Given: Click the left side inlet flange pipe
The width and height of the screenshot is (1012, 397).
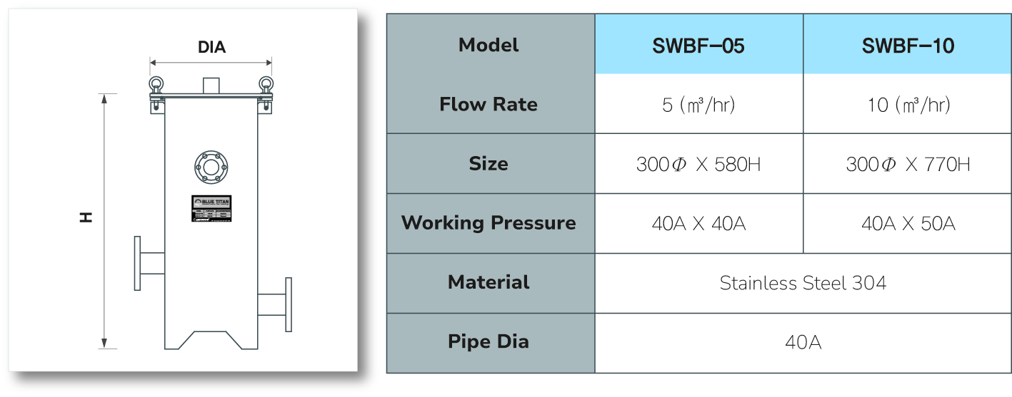Looking at the screenshot, I should (x=149, y=264).
